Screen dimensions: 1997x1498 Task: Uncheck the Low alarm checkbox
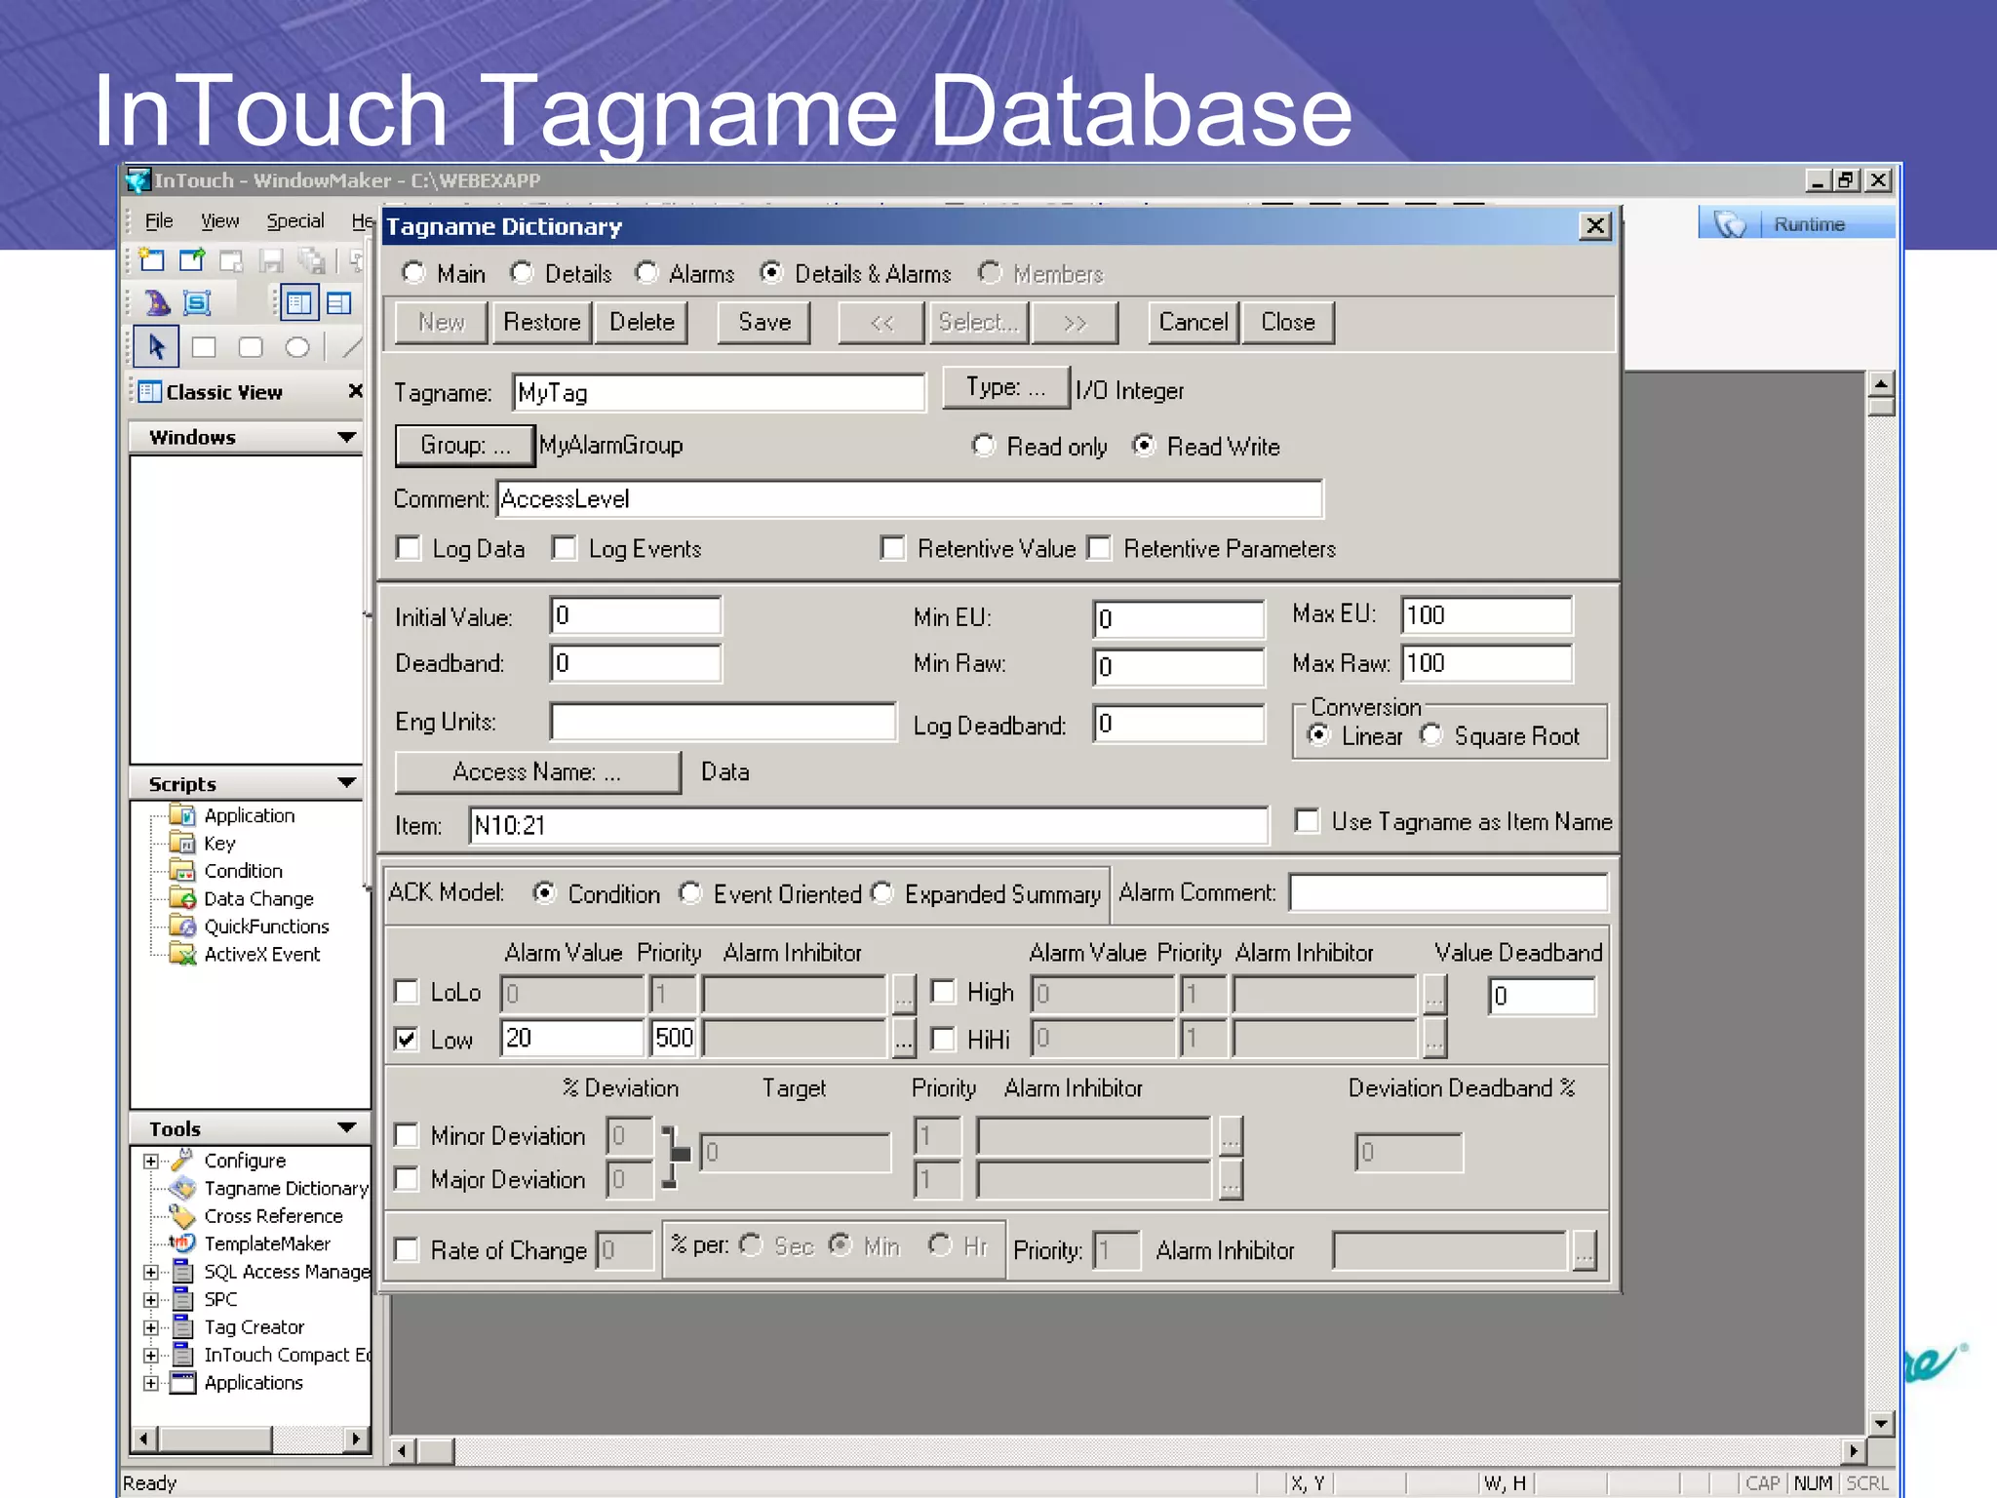pyautogui.click(x=407, y=1039)
